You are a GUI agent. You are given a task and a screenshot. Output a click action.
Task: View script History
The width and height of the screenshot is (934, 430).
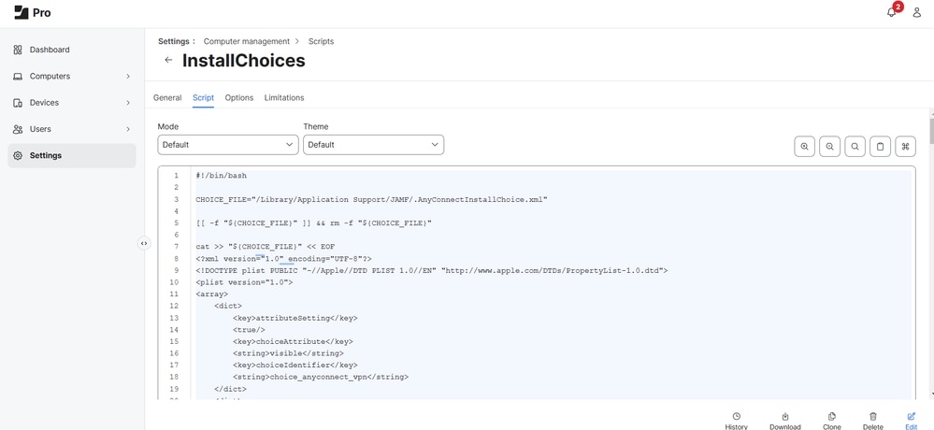point(736,421)
